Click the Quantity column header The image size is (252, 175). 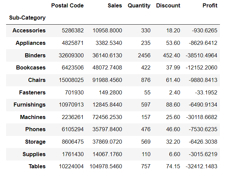139,6
